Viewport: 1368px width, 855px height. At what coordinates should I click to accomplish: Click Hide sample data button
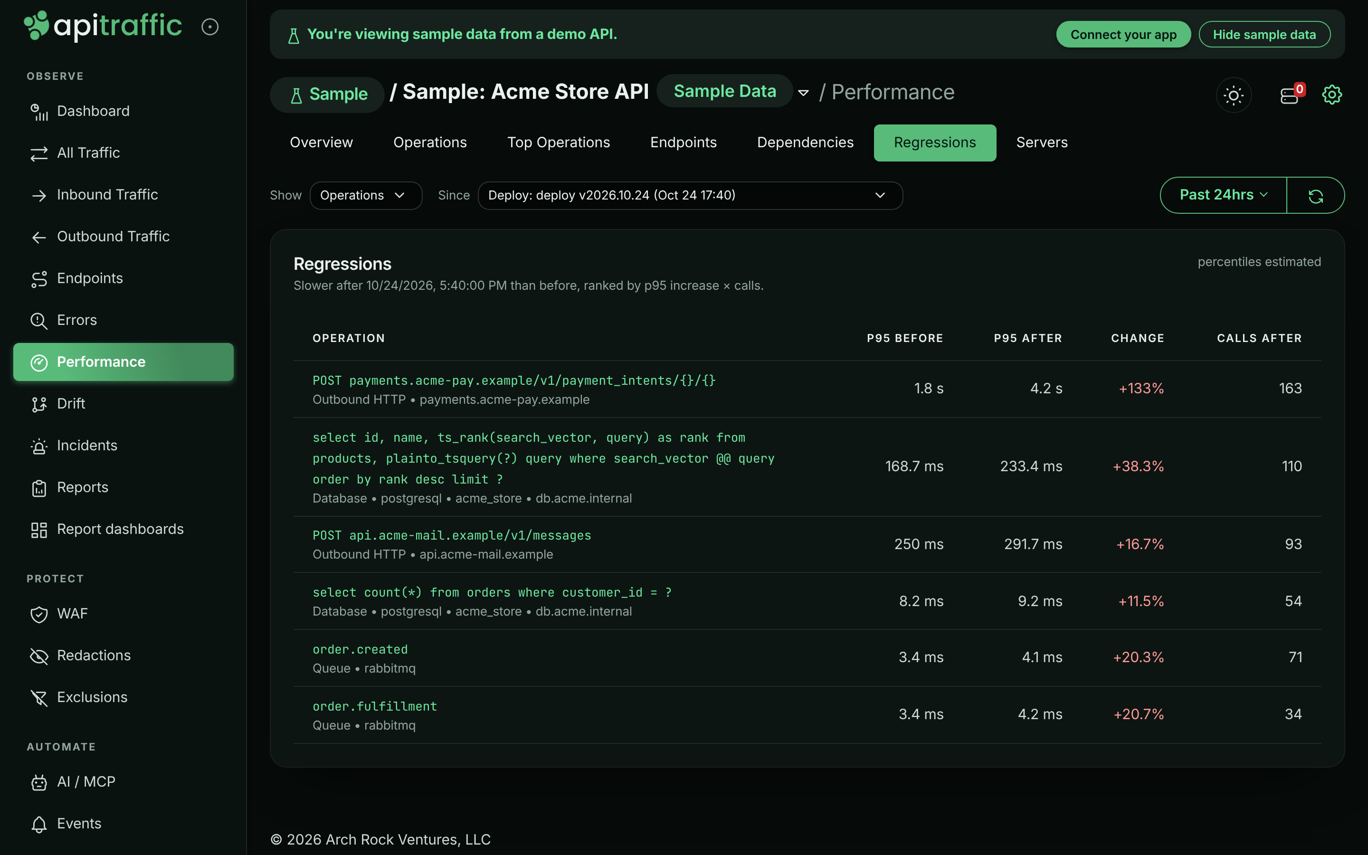click(x=1264, y=35)
